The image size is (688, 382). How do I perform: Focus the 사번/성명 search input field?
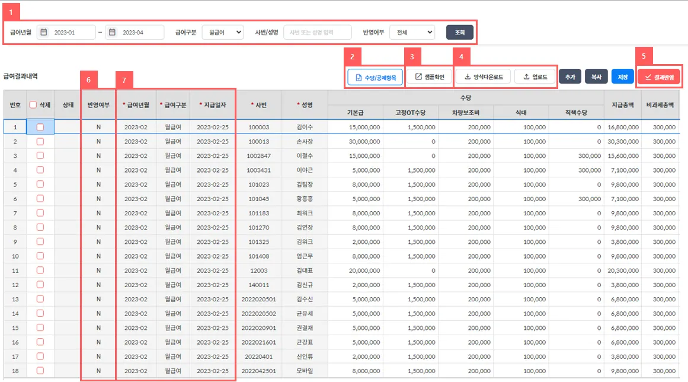[317, 33]
